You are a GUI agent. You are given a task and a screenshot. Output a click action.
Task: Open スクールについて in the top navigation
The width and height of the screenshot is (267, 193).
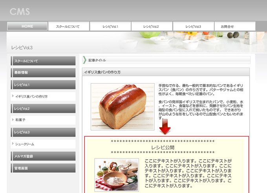coord(68,26)
